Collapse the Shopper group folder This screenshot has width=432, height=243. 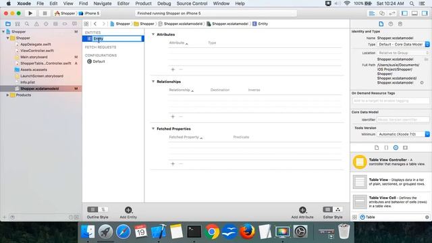(x=7, y=38)
